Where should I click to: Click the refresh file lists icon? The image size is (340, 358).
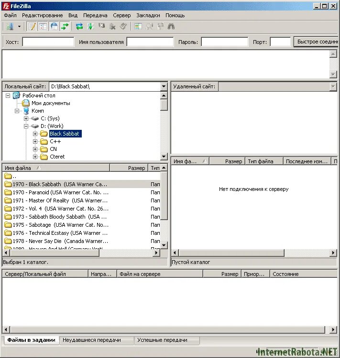79,26
